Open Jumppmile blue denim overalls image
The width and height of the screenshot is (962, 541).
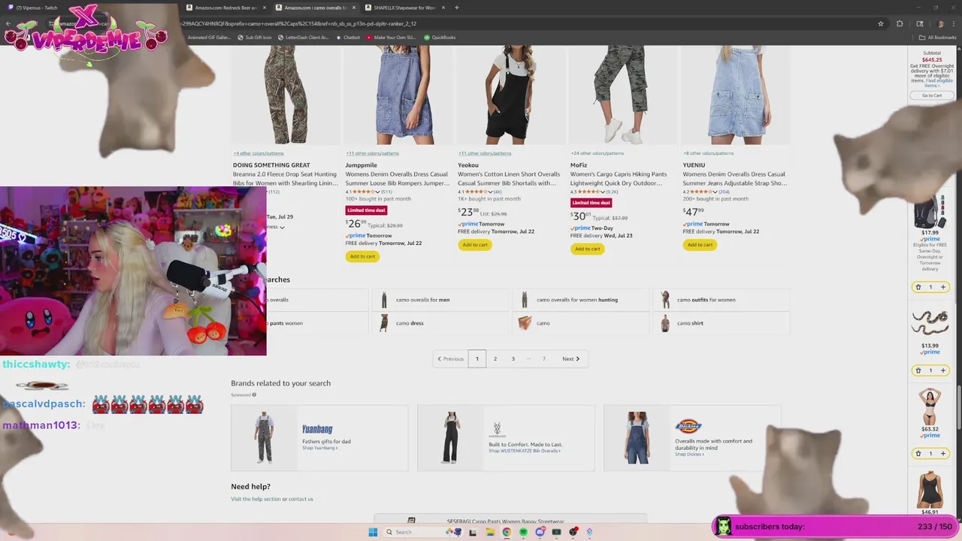pos(398,95)
